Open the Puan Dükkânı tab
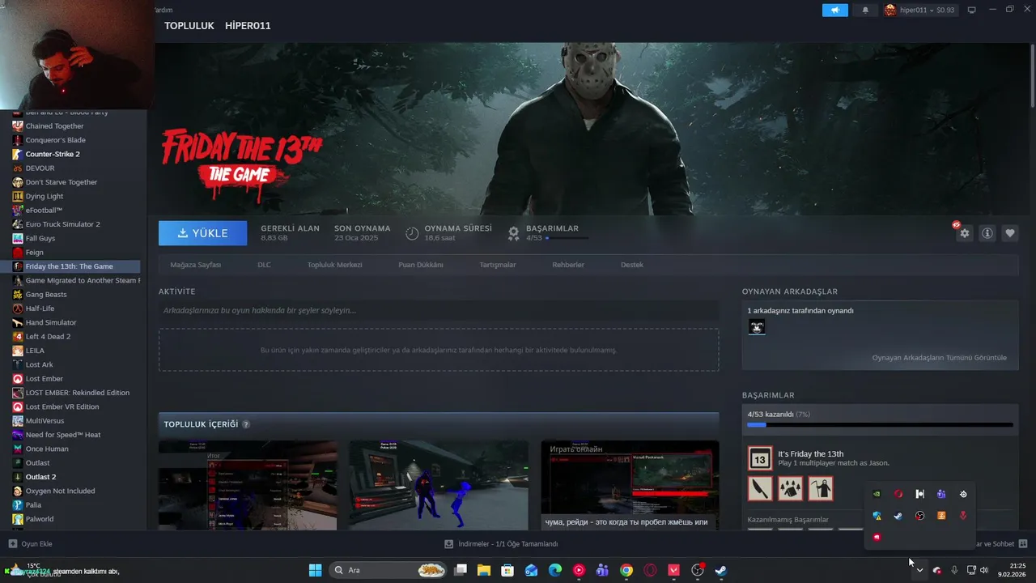 pyautogui.click(x=421, y=265)
